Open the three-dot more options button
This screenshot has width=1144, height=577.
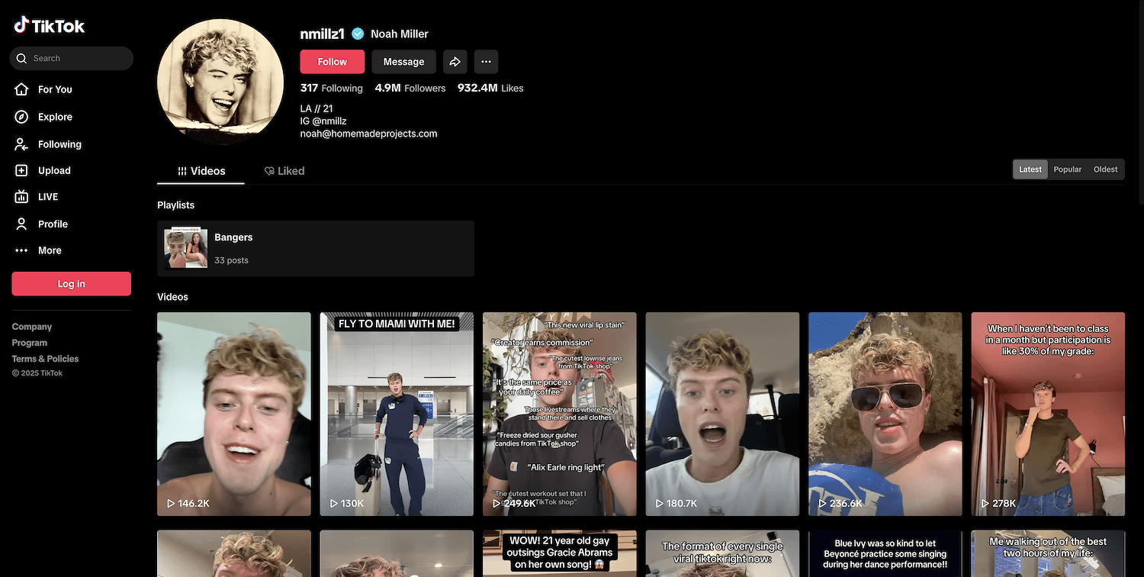pyautogui.click(x=486, y=62)
